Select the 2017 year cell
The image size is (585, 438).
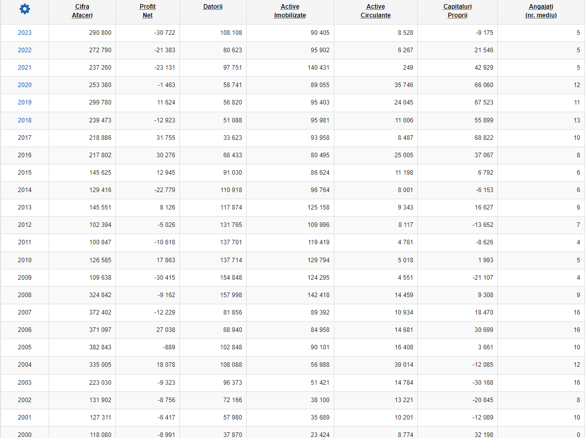[25, 138]
